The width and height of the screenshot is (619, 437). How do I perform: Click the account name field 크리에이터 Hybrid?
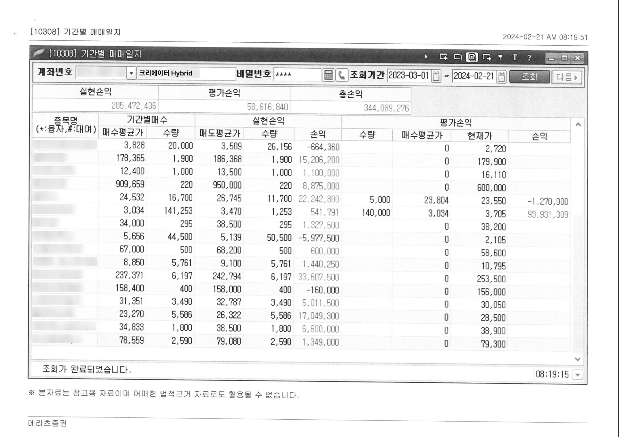(186, 73)
